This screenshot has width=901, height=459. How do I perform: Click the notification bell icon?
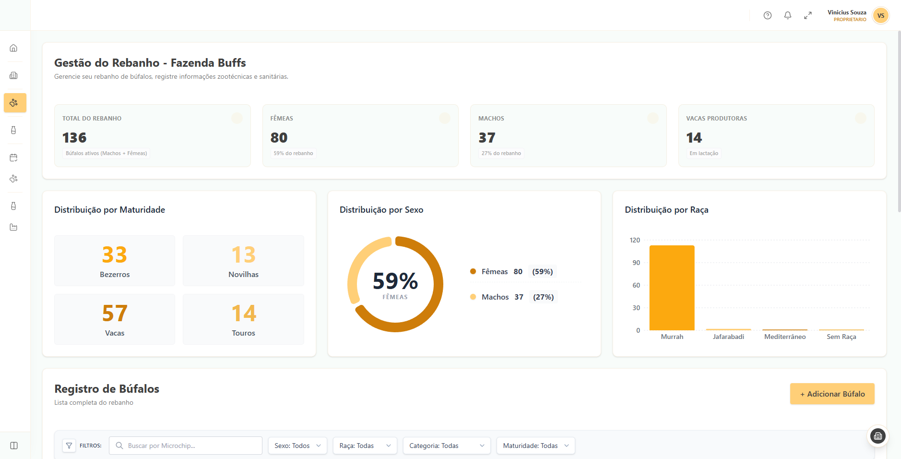[787, 15]
